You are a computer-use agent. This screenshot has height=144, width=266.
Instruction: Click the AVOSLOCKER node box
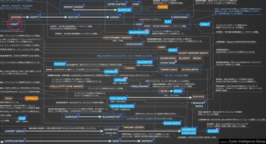(134, 44)
